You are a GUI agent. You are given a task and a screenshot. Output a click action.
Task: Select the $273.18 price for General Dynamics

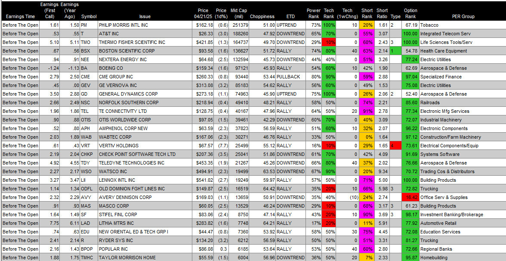coord(203,94)
